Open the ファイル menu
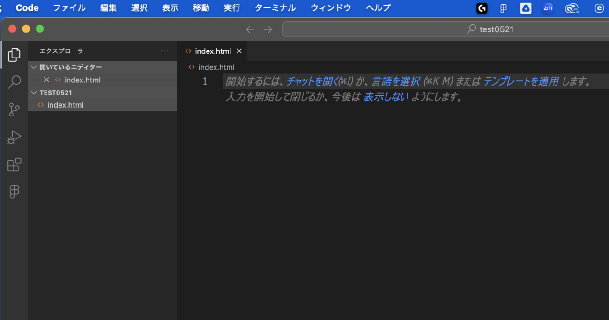This screenshot has width=609, height=320. pos(69,8)
